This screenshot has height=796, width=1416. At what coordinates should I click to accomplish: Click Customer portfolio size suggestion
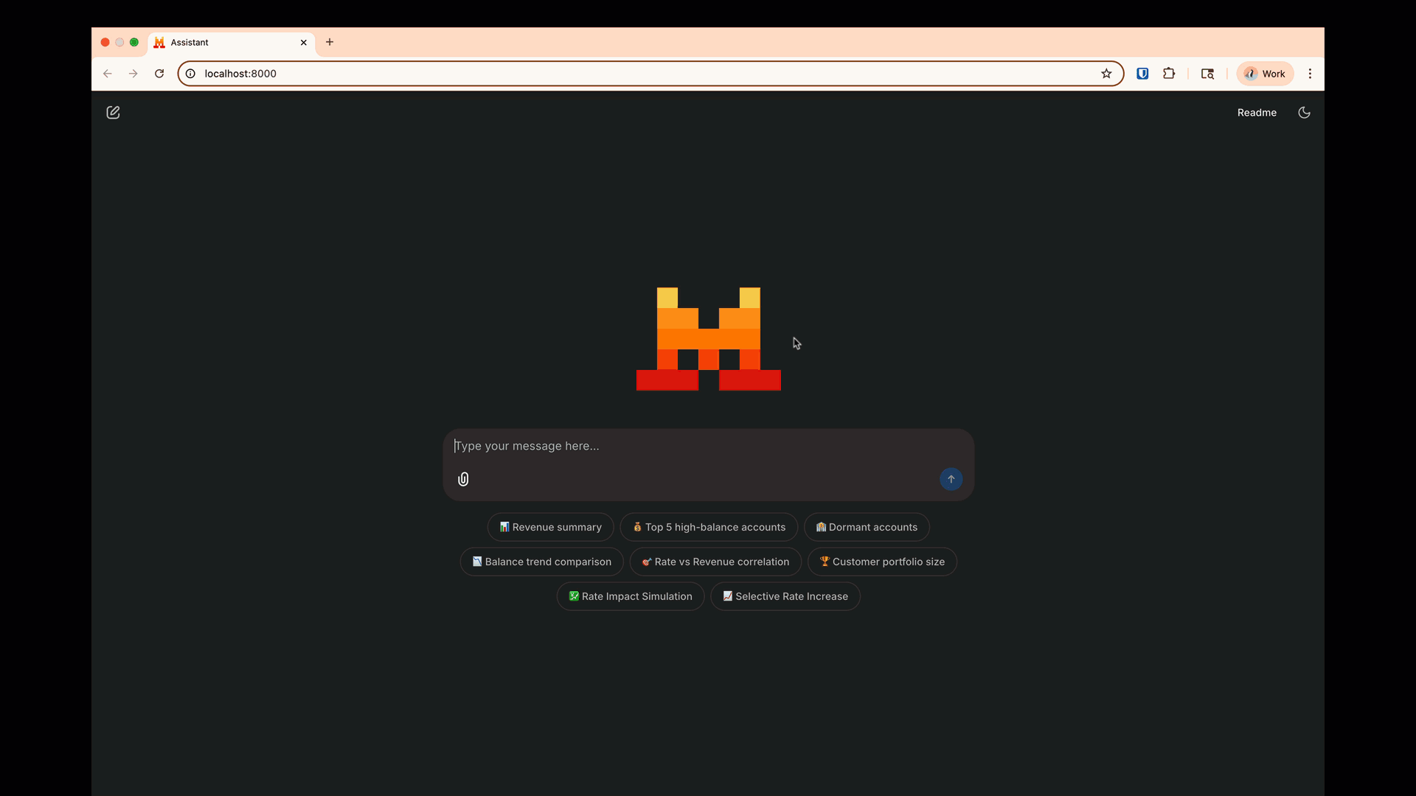point(882,562)
